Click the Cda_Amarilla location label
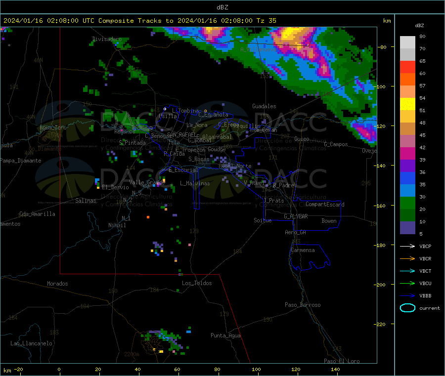Viewport: 445px width, 376px height. click(37, 214)
